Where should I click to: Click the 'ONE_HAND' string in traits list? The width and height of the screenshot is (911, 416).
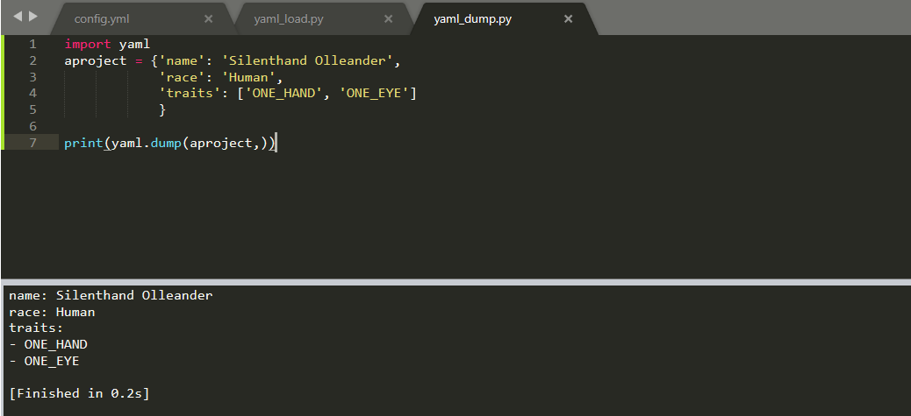pyautogui.click(x=284, y=93)
